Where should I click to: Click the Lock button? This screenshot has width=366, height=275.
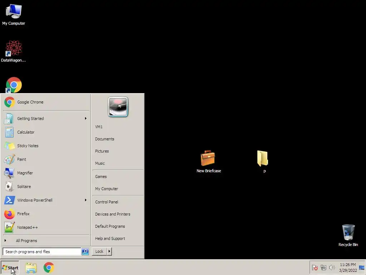99,251
